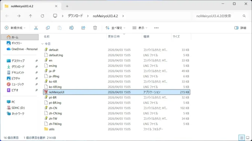Go forward with the right arrow
252x141 pixels.
(x=19, y=16)
